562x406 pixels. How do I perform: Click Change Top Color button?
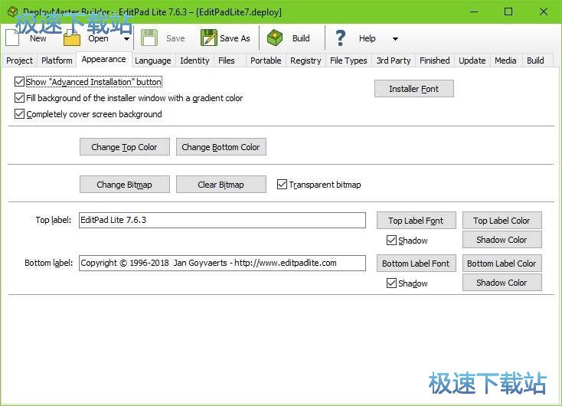124,147
